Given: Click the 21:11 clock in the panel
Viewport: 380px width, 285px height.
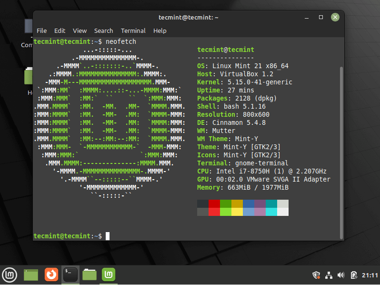Looking at the screenshot, I should click(370, 275).
